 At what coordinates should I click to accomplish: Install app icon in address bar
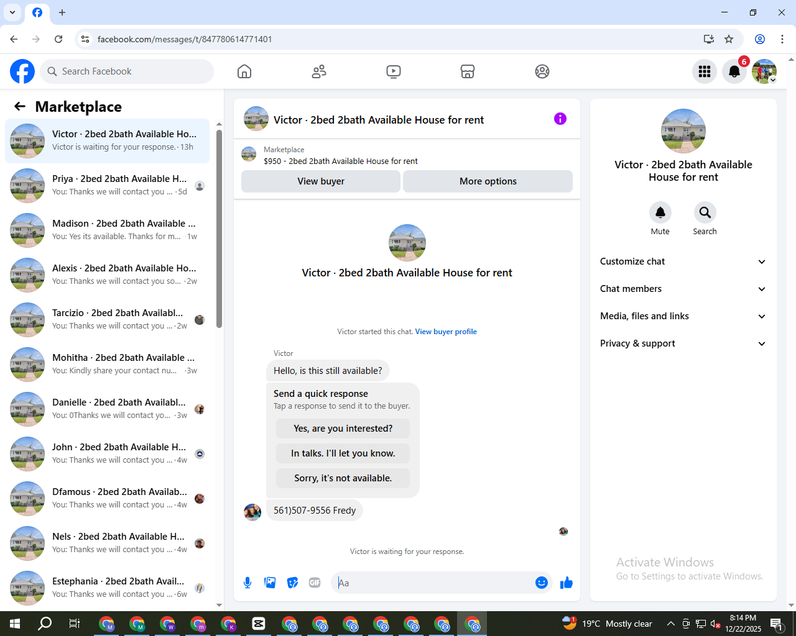(x=708, y=39)
